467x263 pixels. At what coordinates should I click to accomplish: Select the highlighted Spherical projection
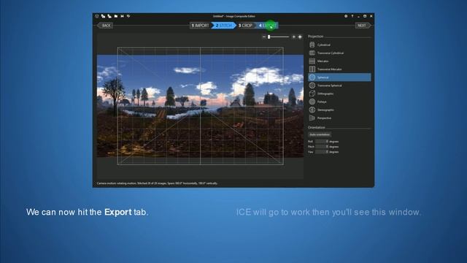pos(339,77)
